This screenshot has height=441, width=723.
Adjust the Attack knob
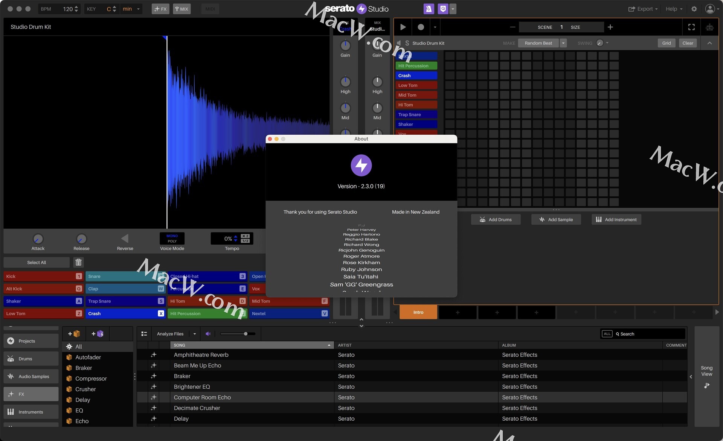pos(38,239)
